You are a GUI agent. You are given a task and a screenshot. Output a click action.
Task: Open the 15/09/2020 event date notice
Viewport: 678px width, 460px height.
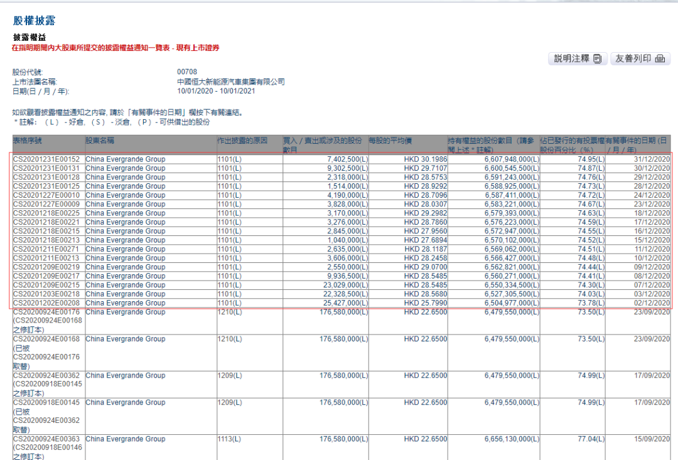pyautogui.click(x=652, y=439)
